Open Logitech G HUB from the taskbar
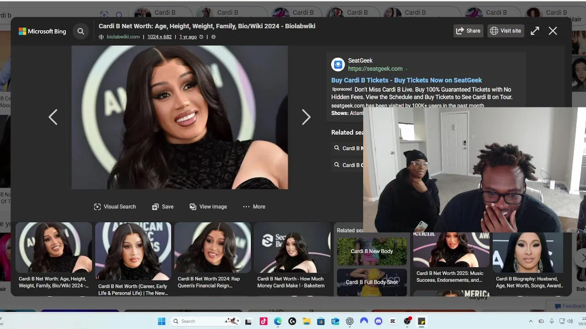Viewport: 586px width, 329px height. 292,322
